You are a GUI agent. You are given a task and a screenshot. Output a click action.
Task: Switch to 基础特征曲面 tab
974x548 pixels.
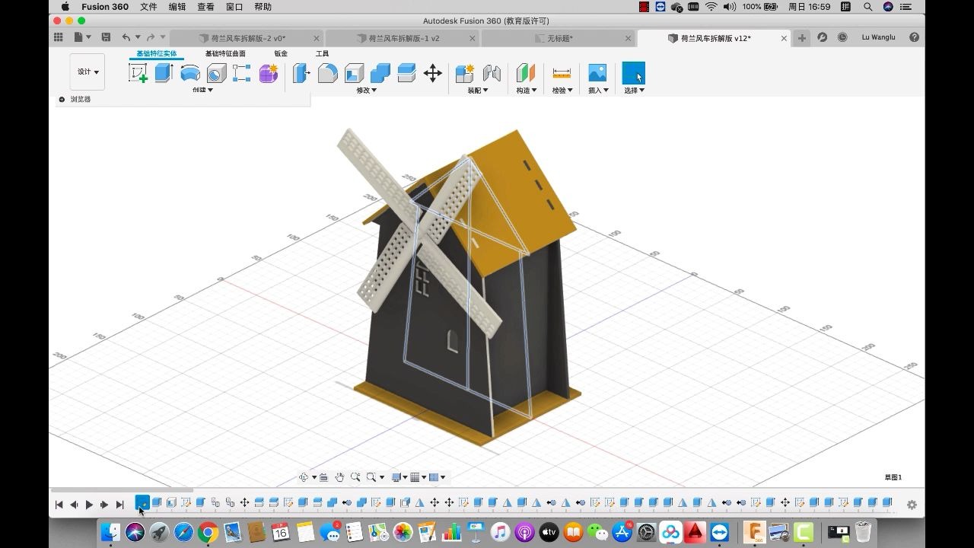225,53
